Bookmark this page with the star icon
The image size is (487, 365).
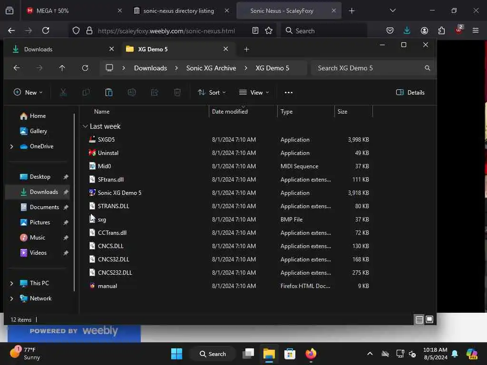click(x=269, y=30)
